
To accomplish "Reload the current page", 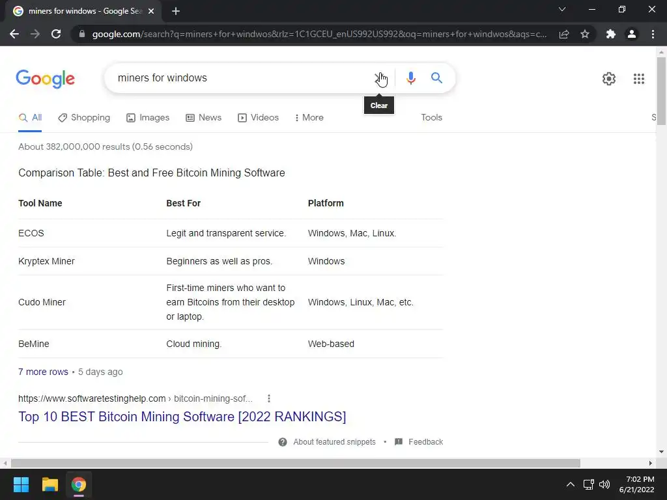I will 56,34.
